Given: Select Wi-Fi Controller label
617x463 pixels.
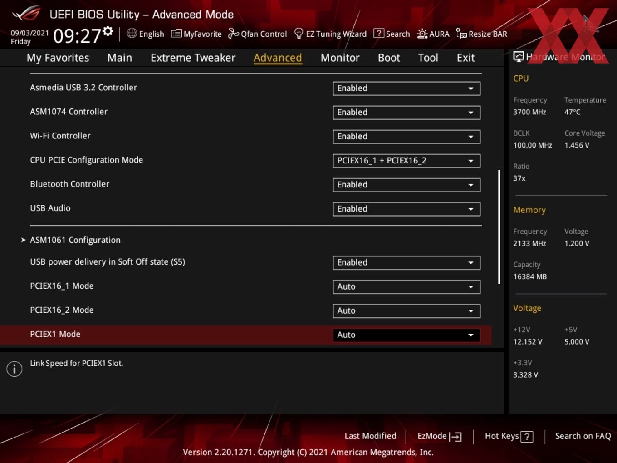Looking at the screenshot, I should [x=60, y=136].
